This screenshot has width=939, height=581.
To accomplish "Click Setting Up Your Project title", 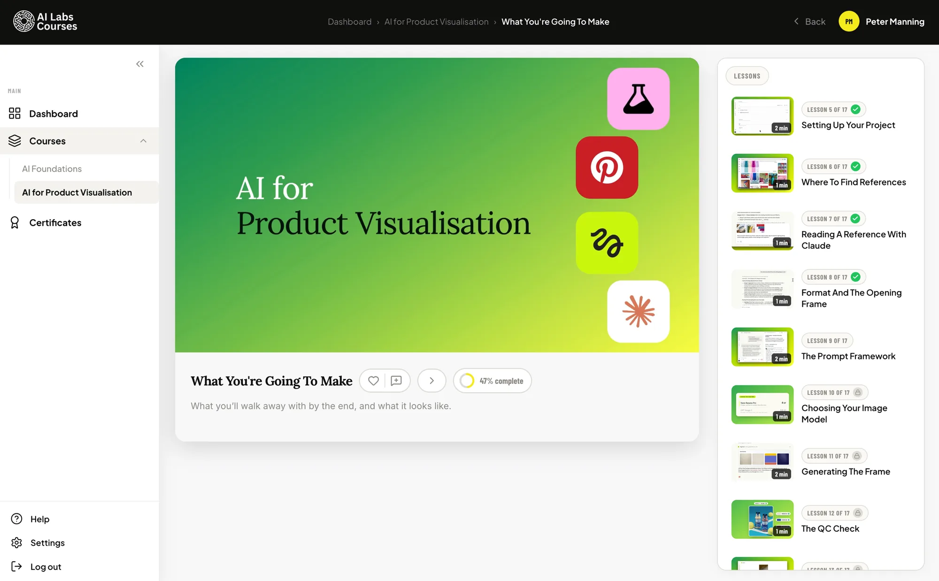I will click(x=848, y=125).
